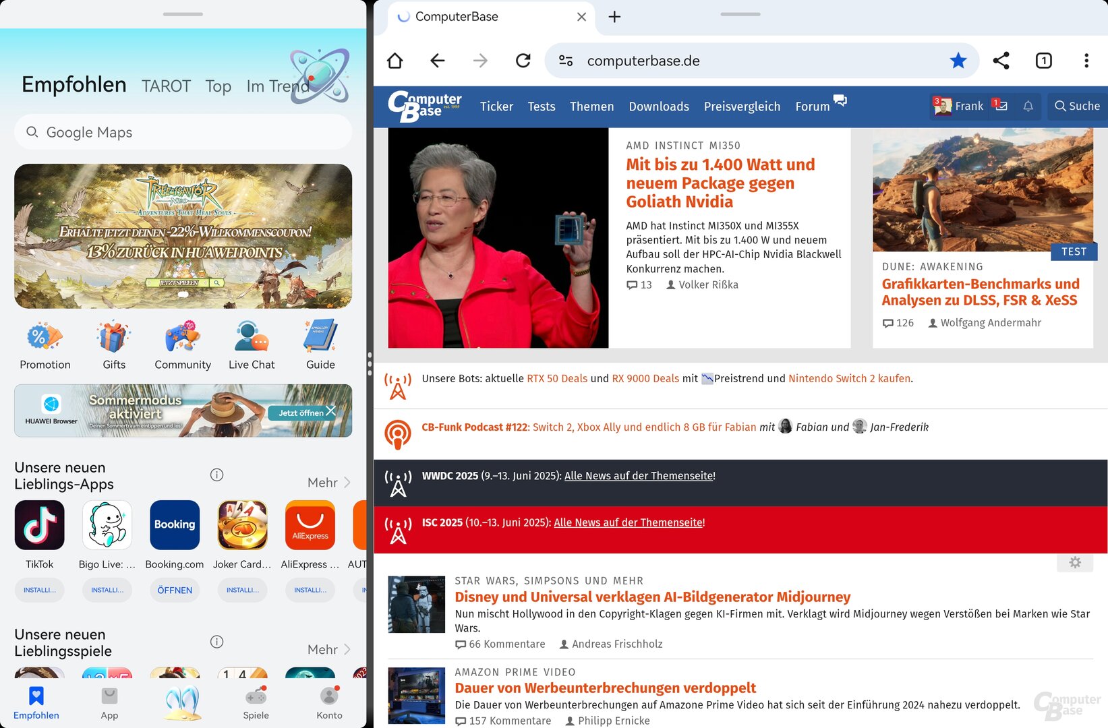The height and width of the screenshot is (728, 1108).
Task: Switch to the Konto bottom tab
Action: tap(329, 704)
